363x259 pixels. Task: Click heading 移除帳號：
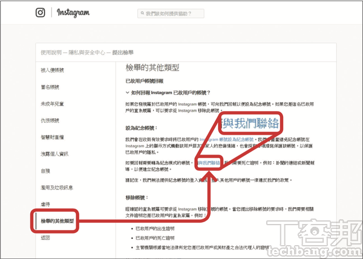[x=137, y=197]
